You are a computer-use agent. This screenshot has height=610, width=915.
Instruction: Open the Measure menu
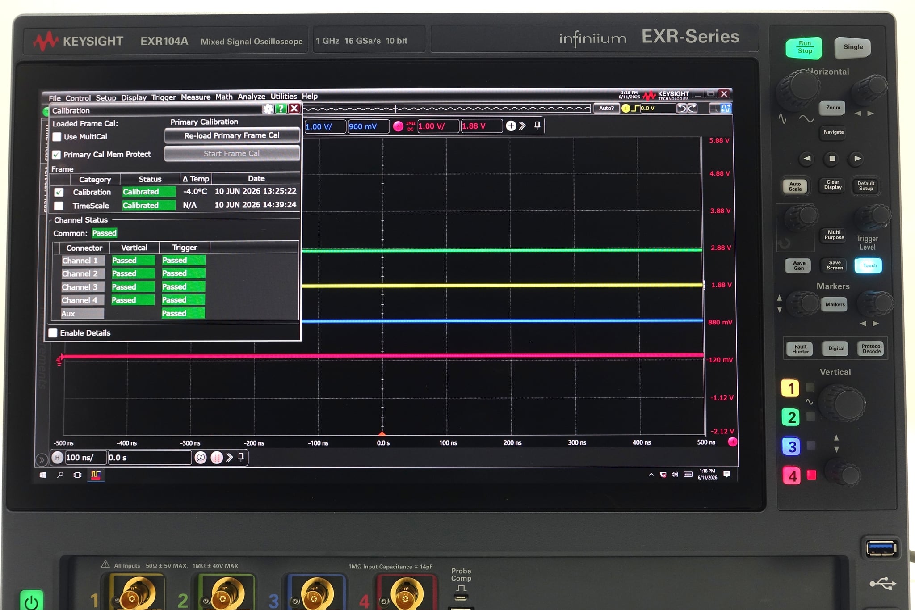coord(195,97)
